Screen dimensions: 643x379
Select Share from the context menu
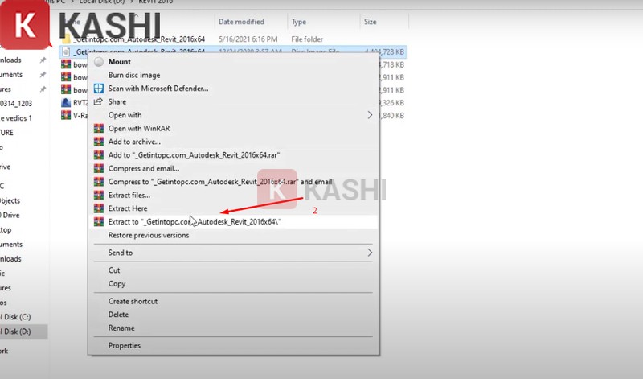[x=117, y=102]
